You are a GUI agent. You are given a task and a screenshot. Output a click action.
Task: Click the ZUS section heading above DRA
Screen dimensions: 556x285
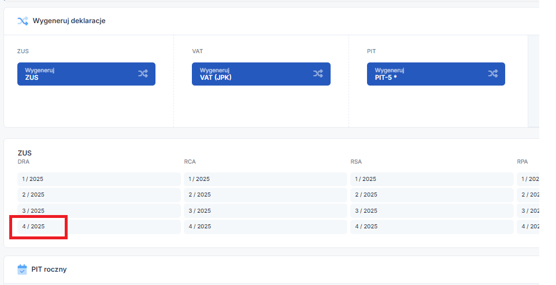click(24, 153)
